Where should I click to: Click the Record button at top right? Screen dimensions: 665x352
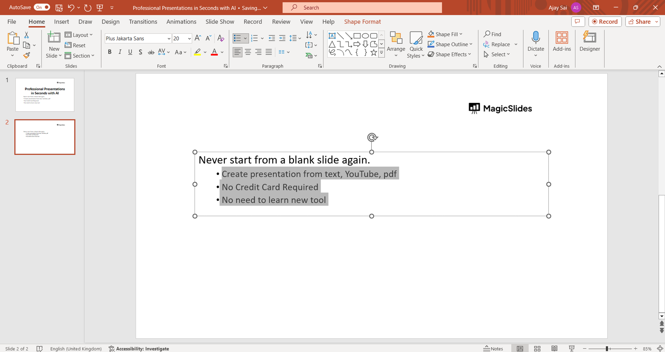point(605,22)
